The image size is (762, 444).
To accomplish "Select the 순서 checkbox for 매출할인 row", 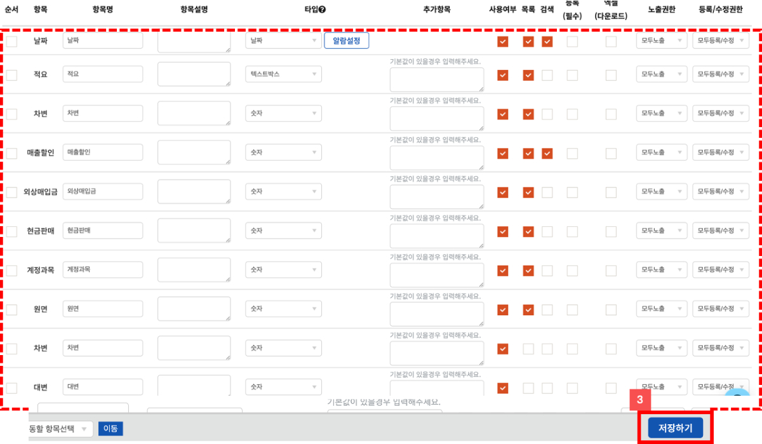I will 11,153.
